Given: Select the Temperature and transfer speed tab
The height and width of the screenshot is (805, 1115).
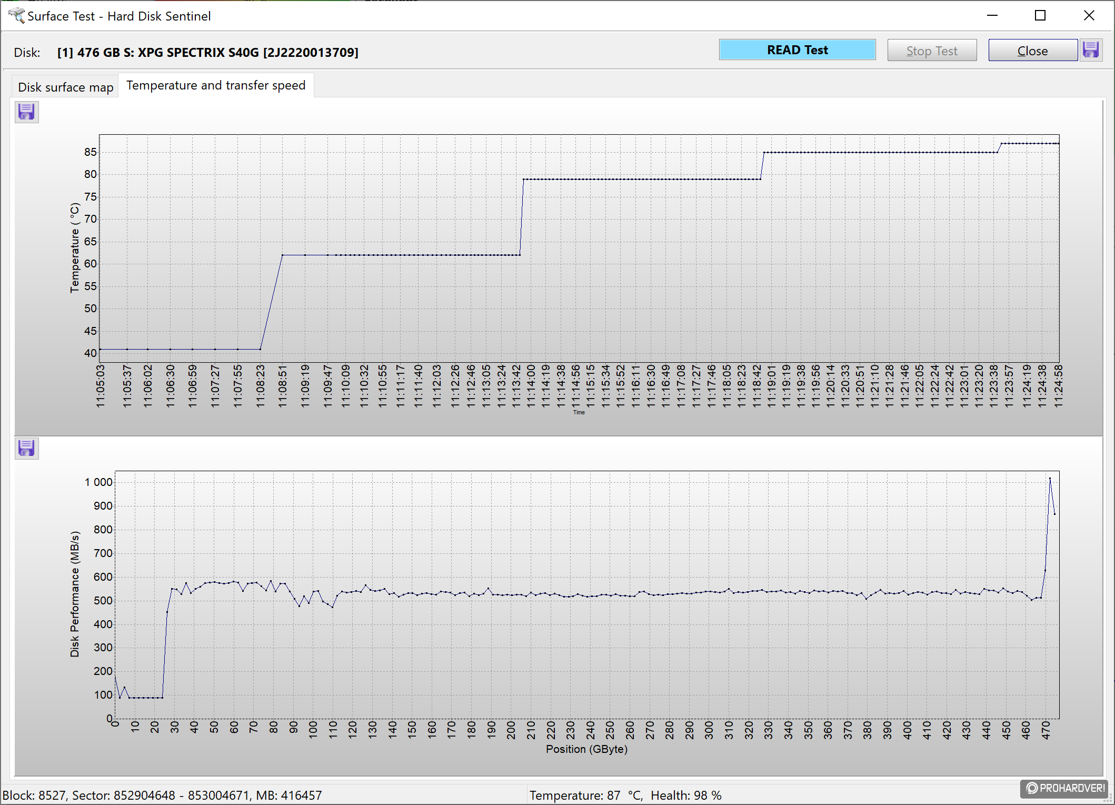Looking at the screenshot, I should (x=216, y=85).
